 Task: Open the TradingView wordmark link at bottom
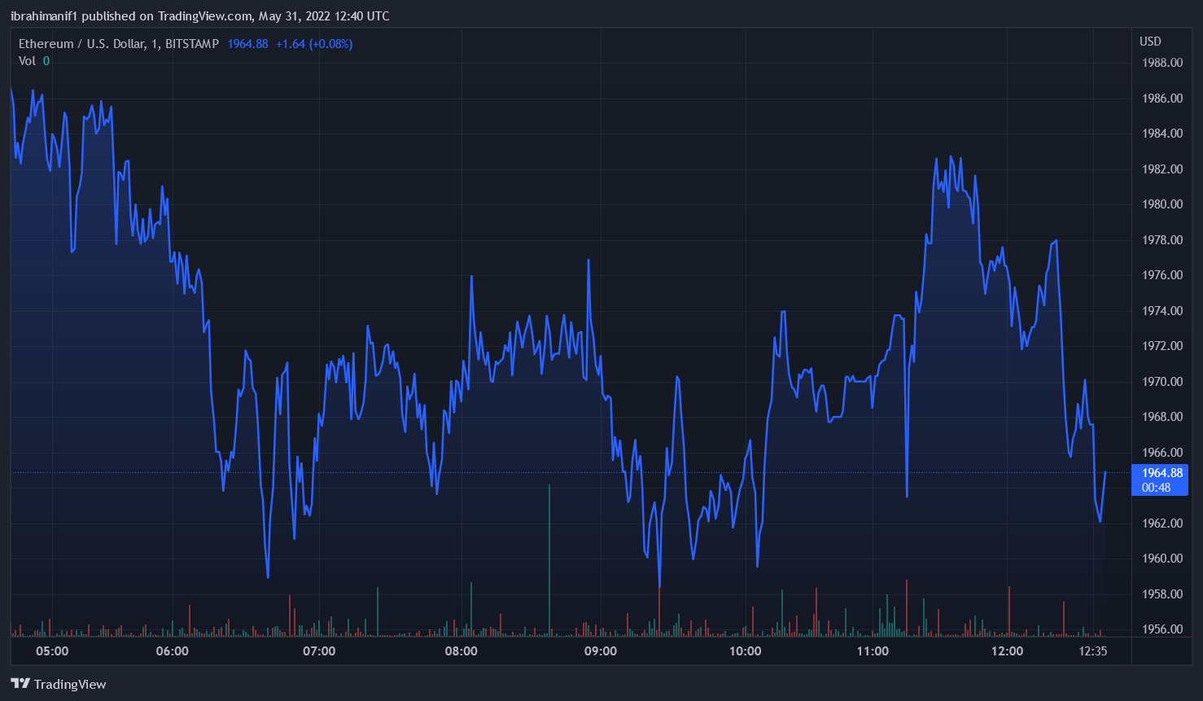(x=70, y=685)
